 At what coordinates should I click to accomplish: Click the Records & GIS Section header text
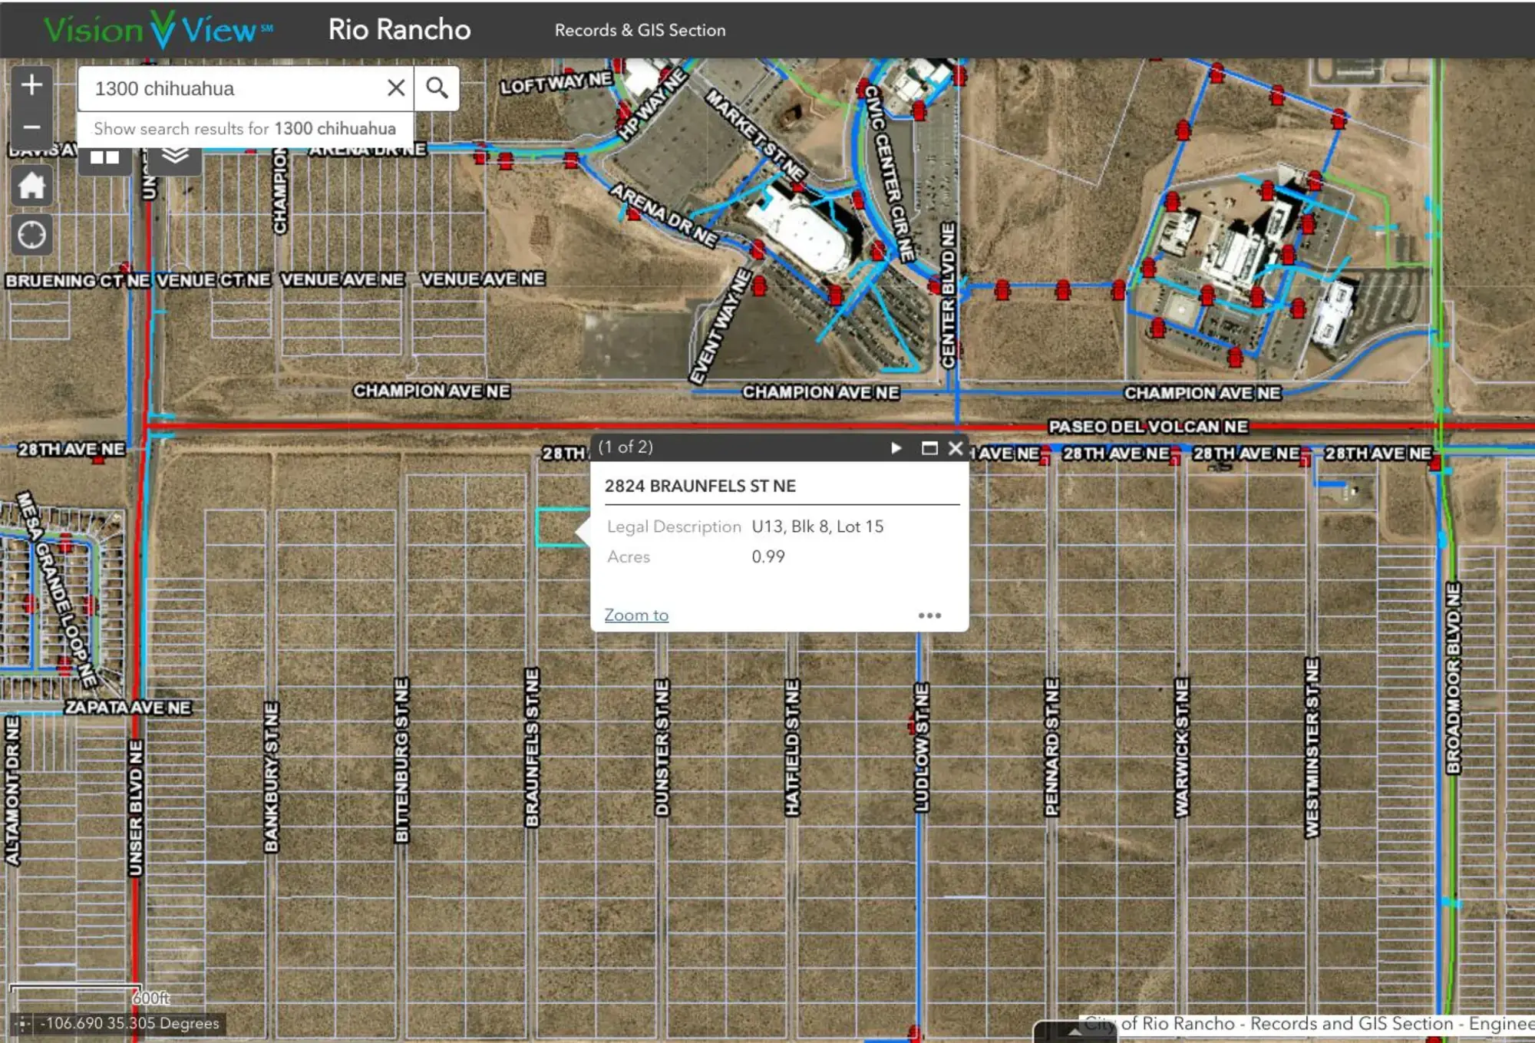coord(639,30)
